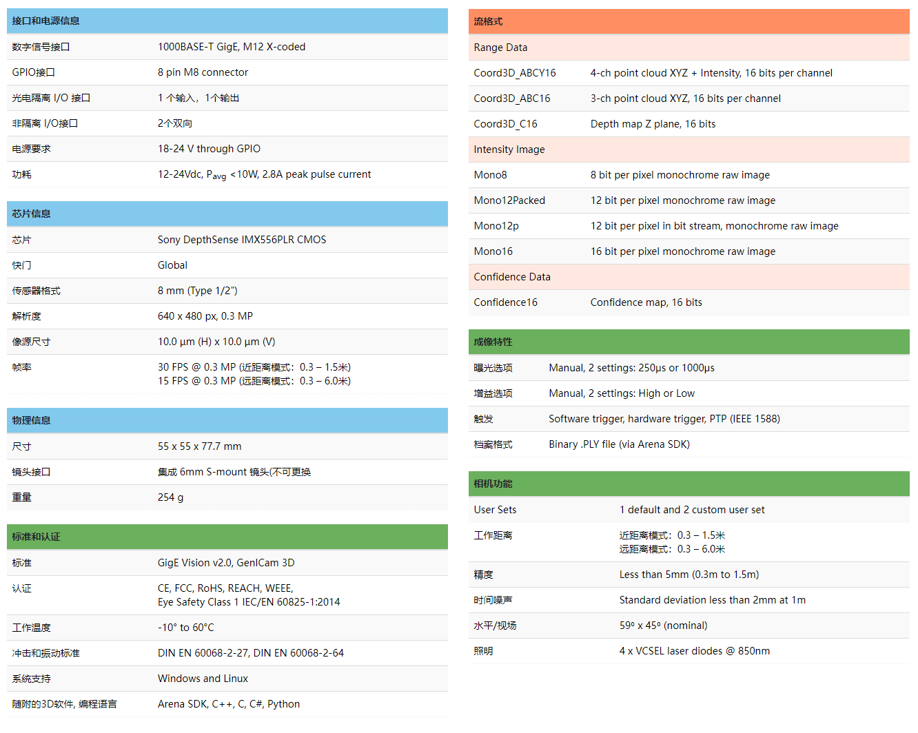Select '18-24 V through GPIO' text
Viewport: 918px width, 733px height.
[x=209, y=149]
